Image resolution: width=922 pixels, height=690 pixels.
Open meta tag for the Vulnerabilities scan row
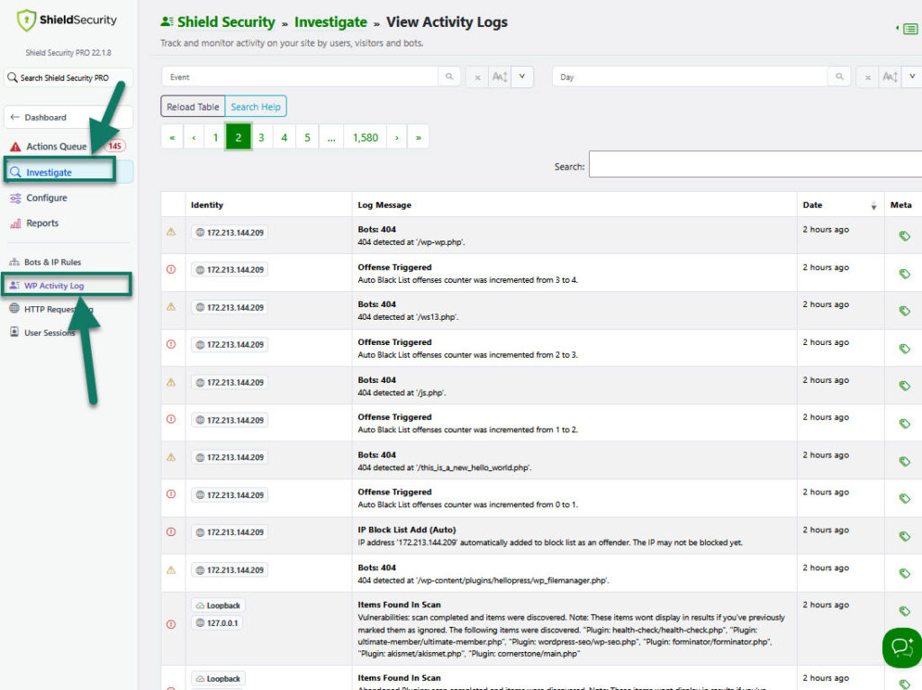904,611
